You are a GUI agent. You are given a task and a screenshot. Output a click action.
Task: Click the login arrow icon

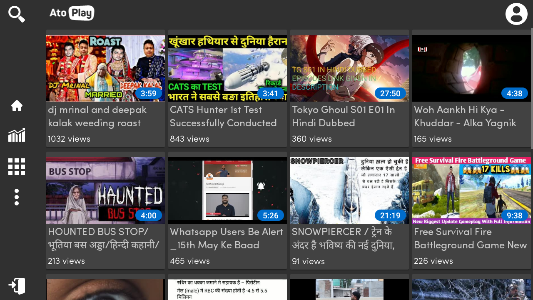coord(17,286)
